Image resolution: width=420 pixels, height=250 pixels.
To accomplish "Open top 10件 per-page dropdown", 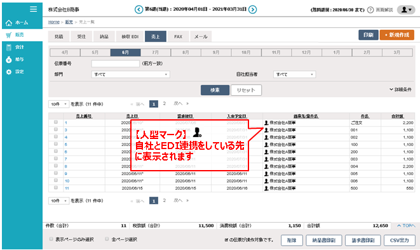I will 58,104.
